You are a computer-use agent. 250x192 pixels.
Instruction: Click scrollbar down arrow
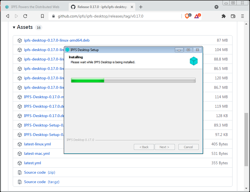tap(246, 189)
